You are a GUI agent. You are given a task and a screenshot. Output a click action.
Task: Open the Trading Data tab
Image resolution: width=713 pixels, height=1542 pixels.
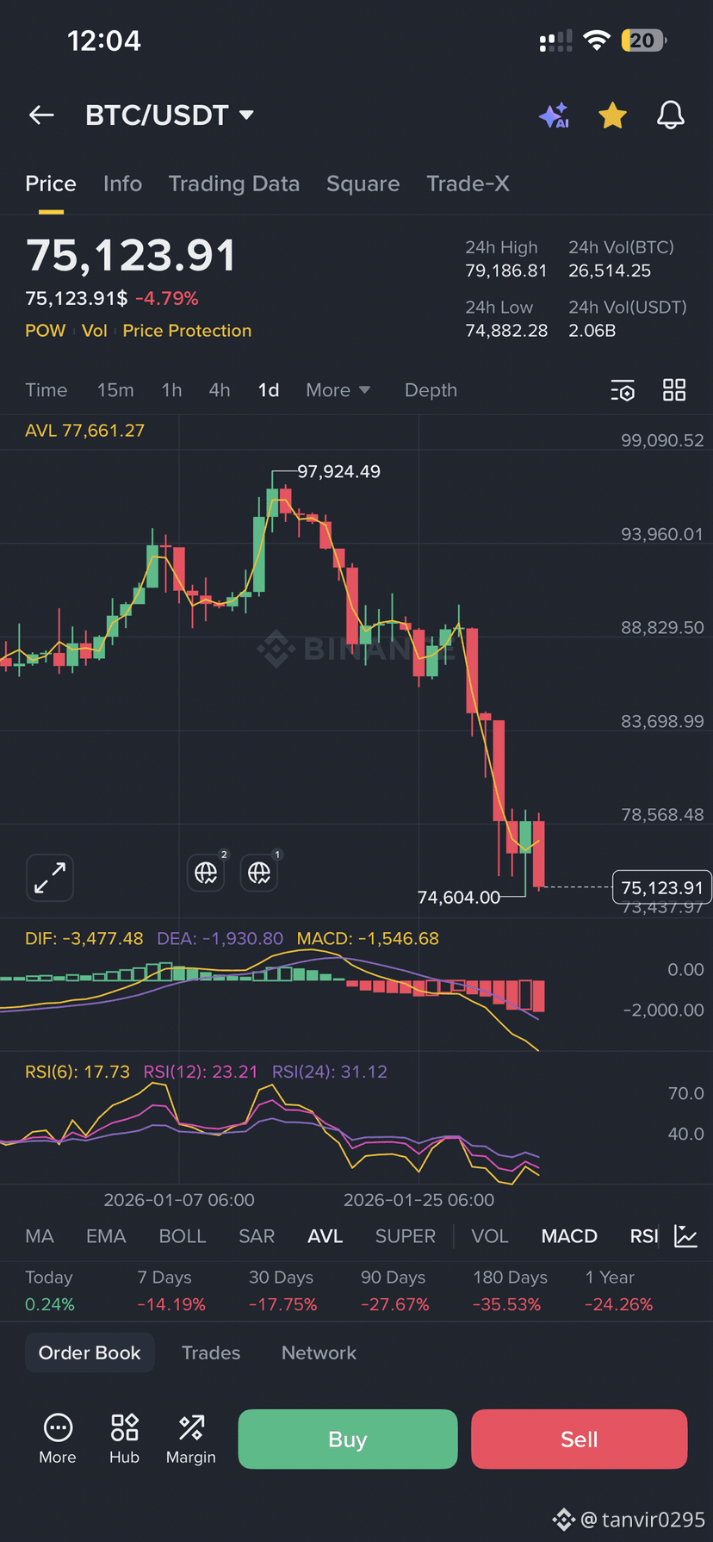234,183
